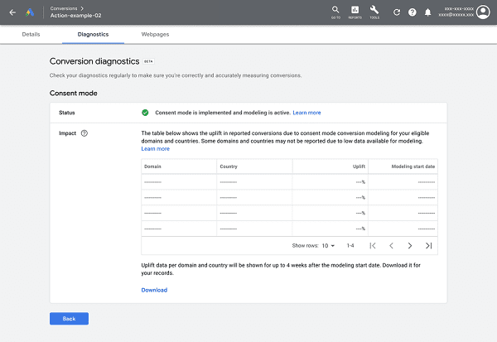
Task: Switch to the Details tab
Action: [x=31, y=35]
